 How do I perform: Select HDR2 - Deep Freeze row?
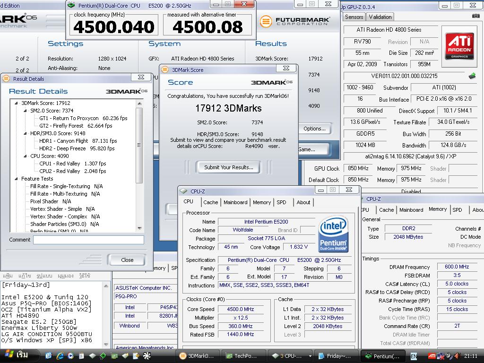pos(77,148)
